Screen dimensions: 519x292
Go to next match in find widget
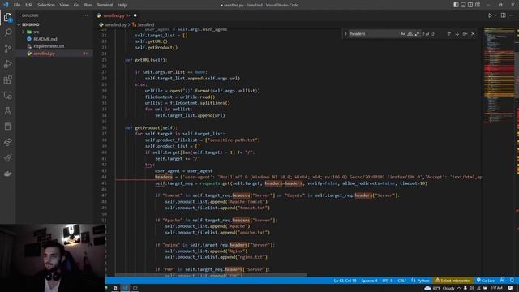coord(457,34)
